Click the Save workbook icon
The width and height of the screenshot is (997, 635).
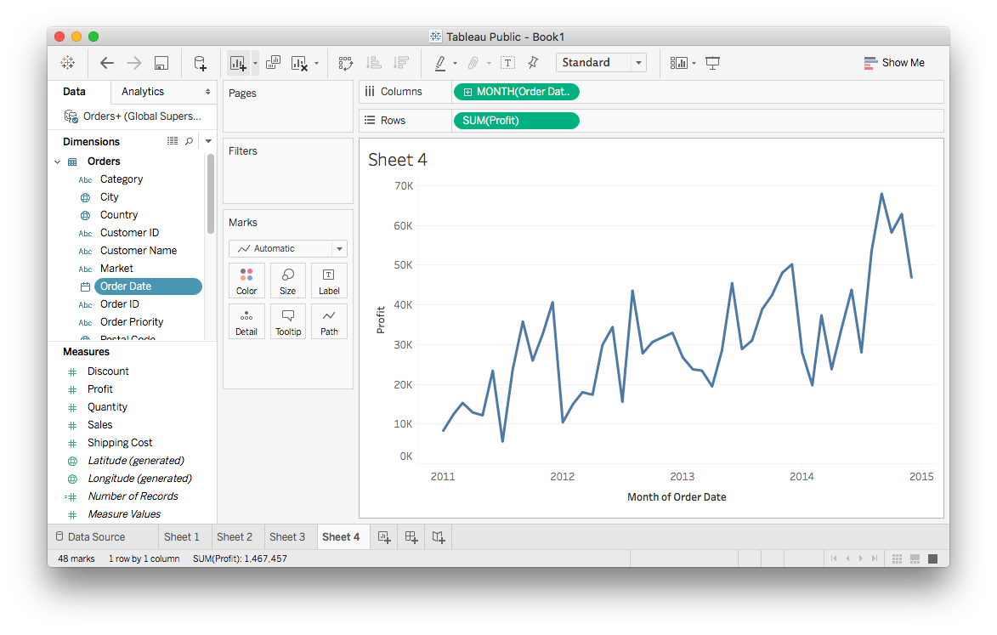pyautogui.click(x=161, y=63)
